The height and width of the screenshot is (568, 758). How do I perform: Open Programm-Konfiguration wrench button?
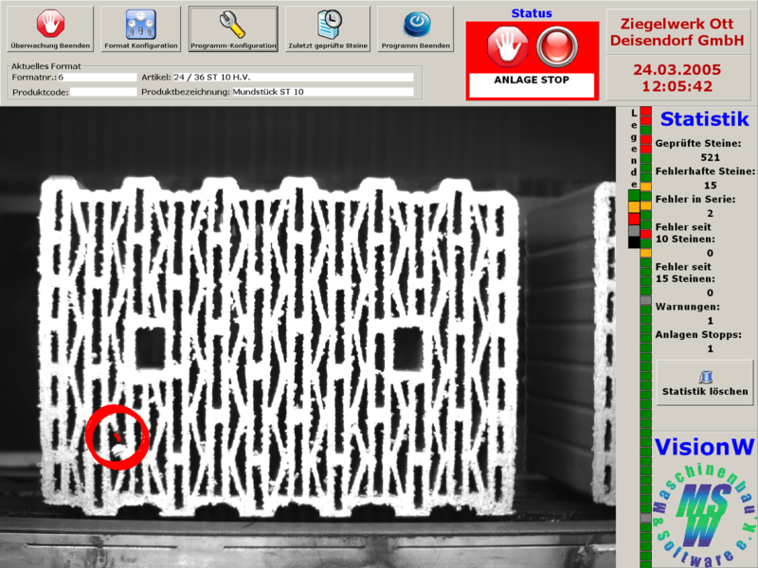point(233,29)
